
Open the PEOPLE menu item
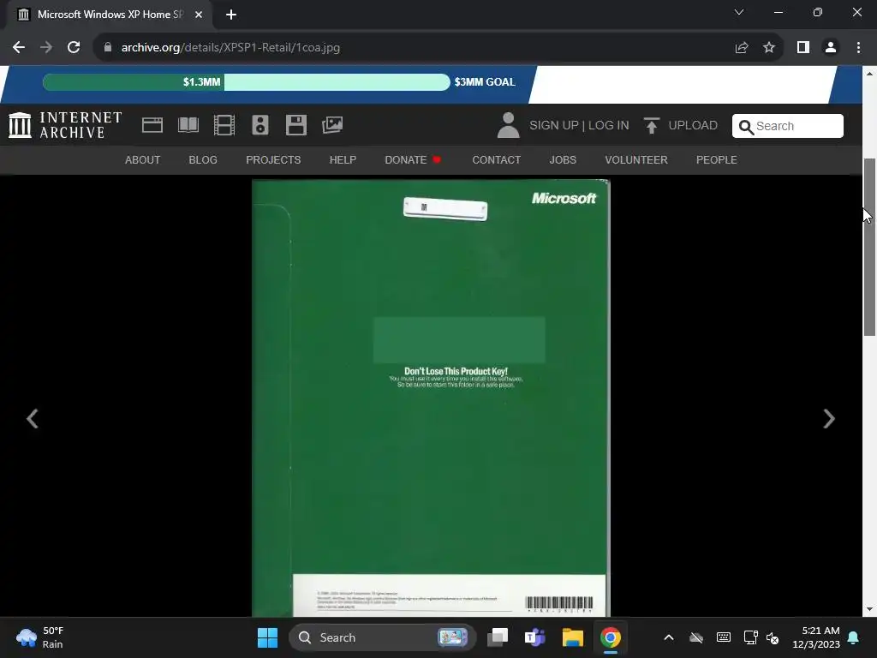click(717, 160)
